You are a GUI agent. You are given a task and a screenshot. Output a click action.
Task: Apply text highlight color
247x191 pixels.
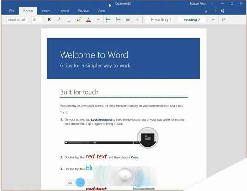click(x=79, y=19)
